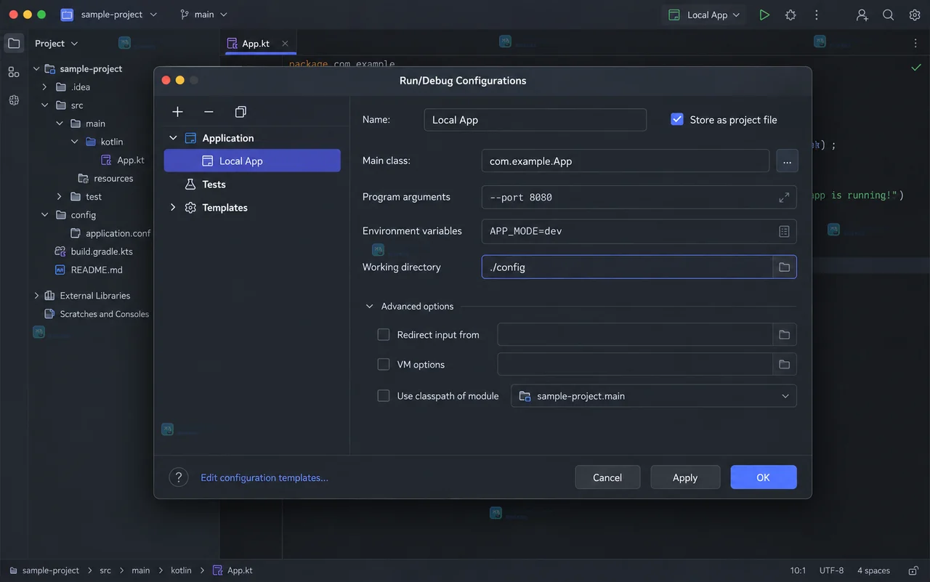
Task: Click the Cancel button
Action: [x=607, y=477]
